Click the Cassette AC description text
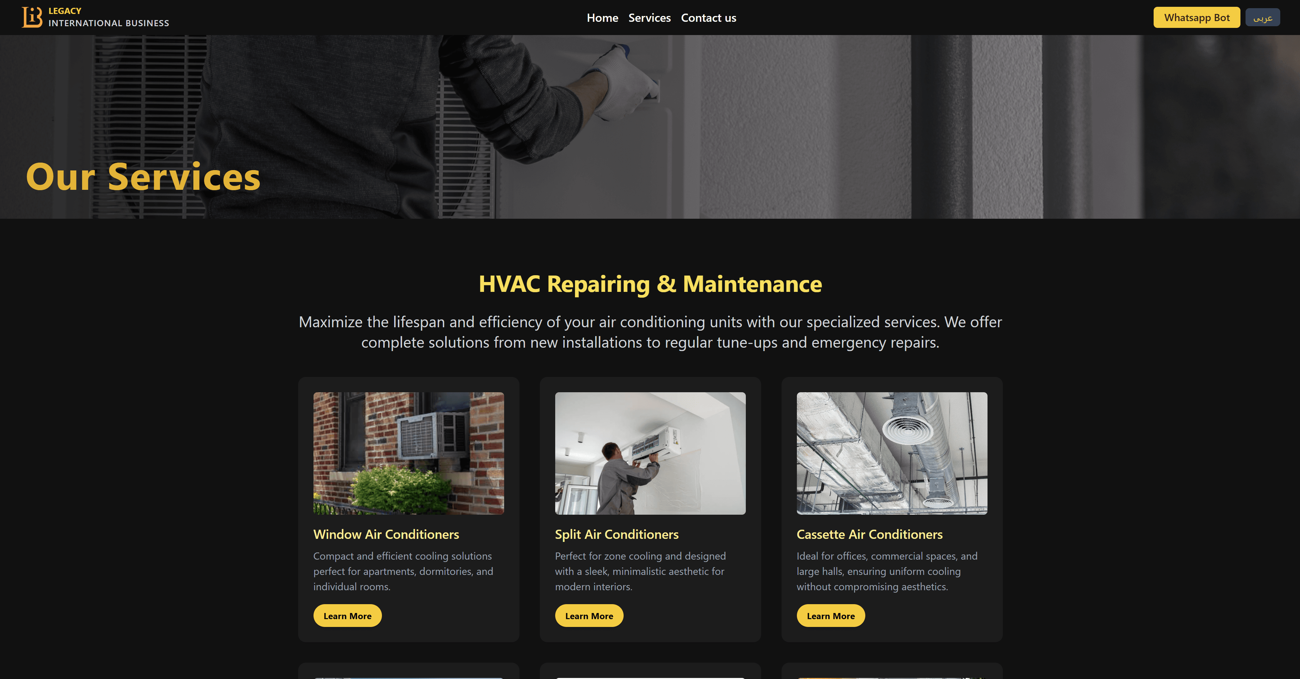 click(887, 571)
